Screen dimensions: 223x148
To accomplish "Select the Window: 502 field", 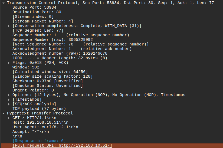I will point(26,67).
